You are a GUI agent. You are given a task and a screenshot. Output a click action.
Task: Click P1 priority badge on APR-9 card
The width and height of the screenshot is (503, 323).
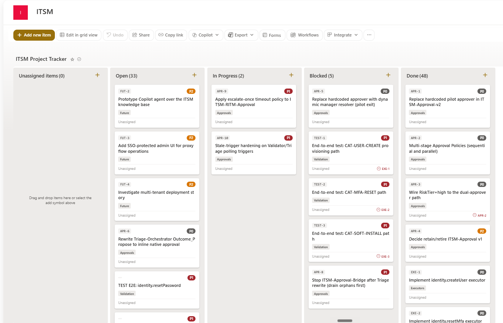click(x=288, y=91)
